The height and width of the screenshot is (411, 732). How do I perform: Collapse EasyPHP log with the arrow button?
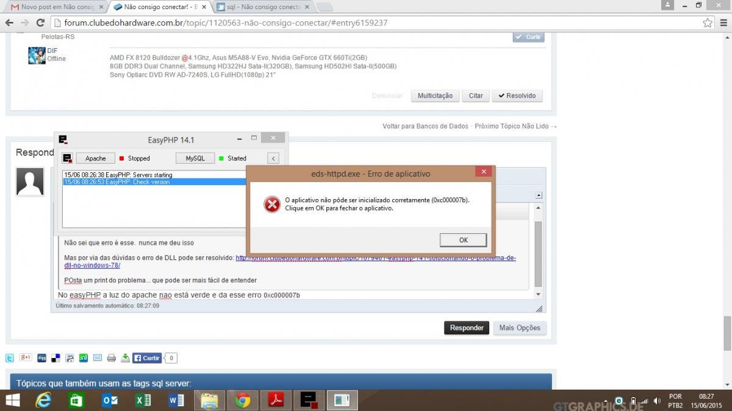click(273, 158)
